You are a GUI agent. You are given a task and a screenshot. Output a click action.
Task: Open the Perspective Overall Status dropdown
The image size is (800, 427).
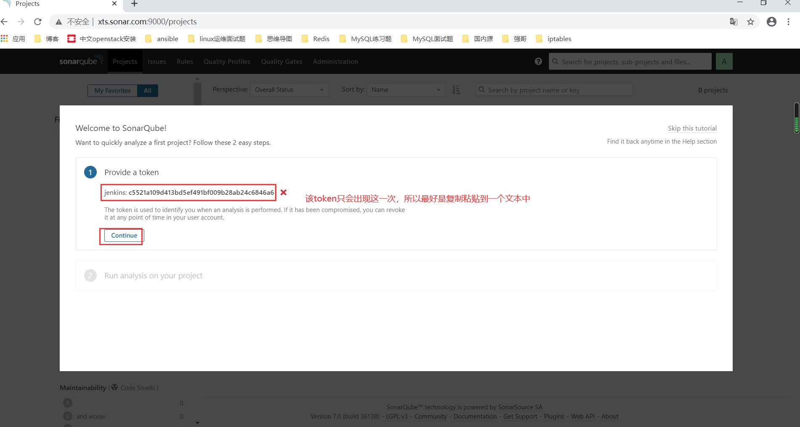[x=289, y=90]
